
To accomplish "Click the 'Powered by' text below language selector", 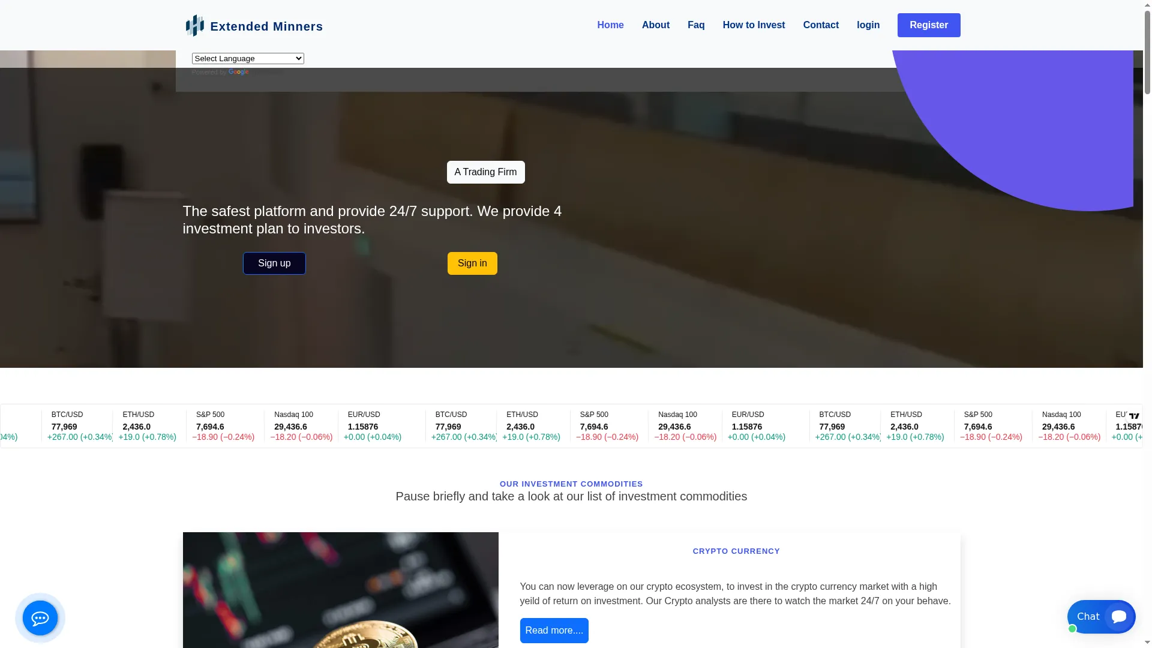I will click(x=209, y=72).
